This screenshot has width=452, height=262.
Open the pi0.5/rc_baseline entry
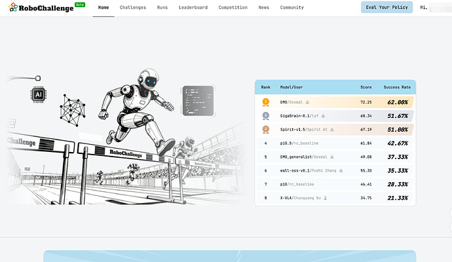pyautogui.click(x=299, y=143)
